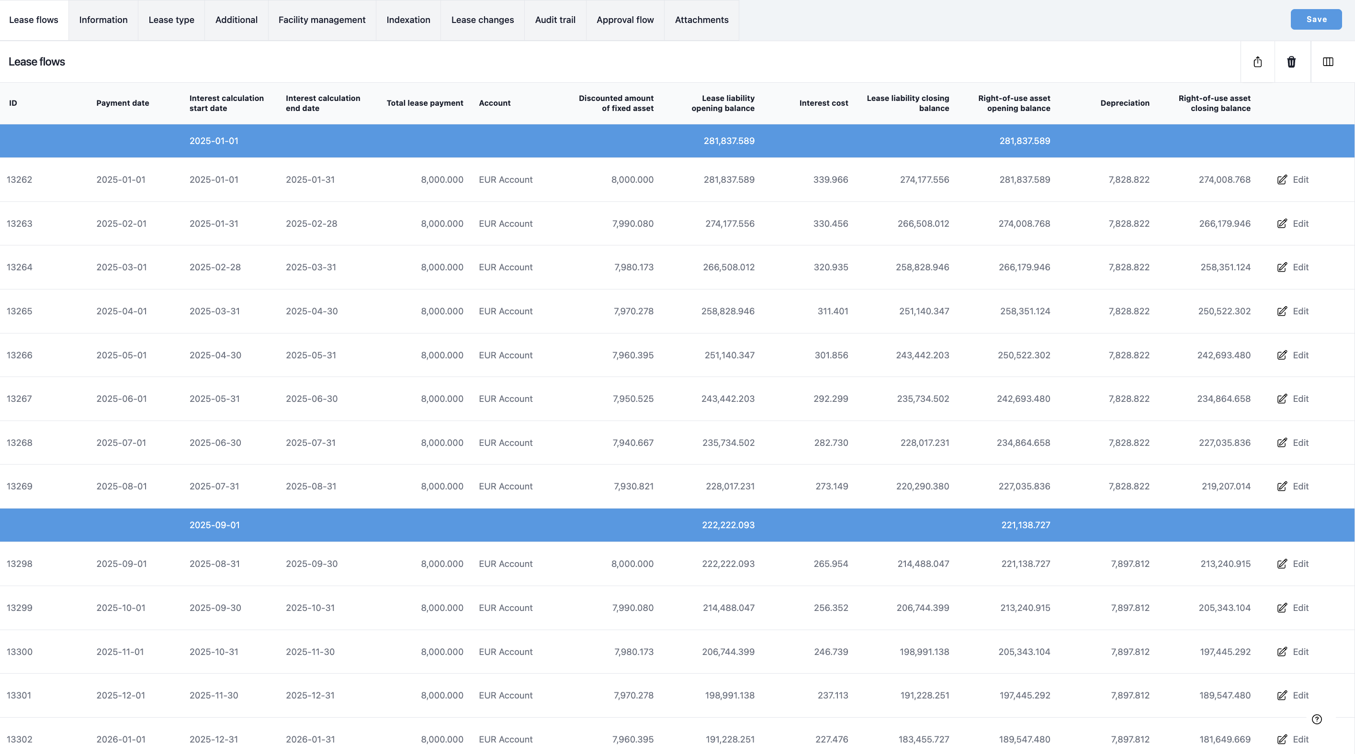Viewport: 1355px width, 754px height.
Task: Click edit pencil icon for row 13268
Action: (x=1282, y=443)
